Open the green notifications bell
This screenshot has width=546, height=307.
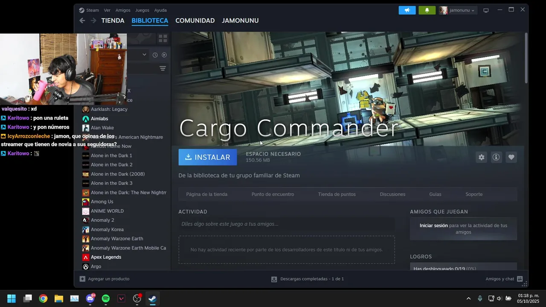pyautogui.click(x=427, y=10)
